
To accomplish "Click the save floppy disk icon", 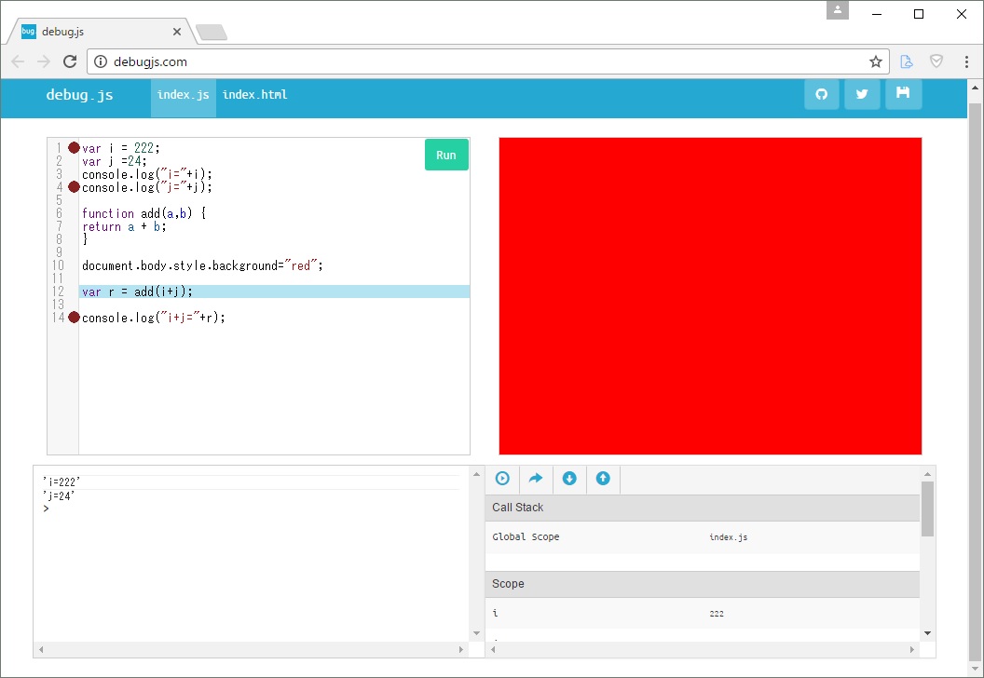I will 903,94.
